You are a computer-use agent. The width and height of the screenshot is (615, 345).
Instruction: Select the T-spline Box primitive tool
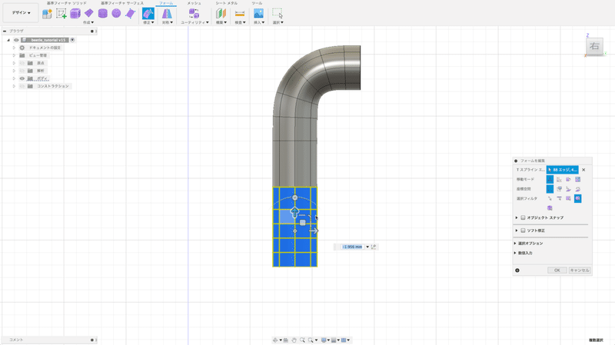click(75, 14)
